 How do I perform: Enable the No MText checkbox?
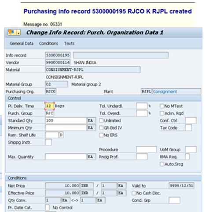[x=162, y=106]
